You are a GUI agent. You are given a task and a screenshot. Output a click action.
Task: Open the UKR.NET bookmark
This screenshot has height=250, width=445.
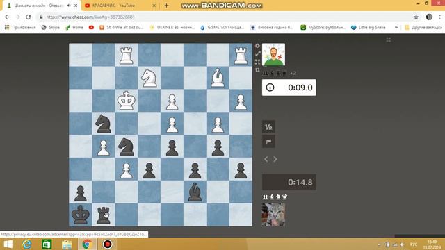(172, 28)
